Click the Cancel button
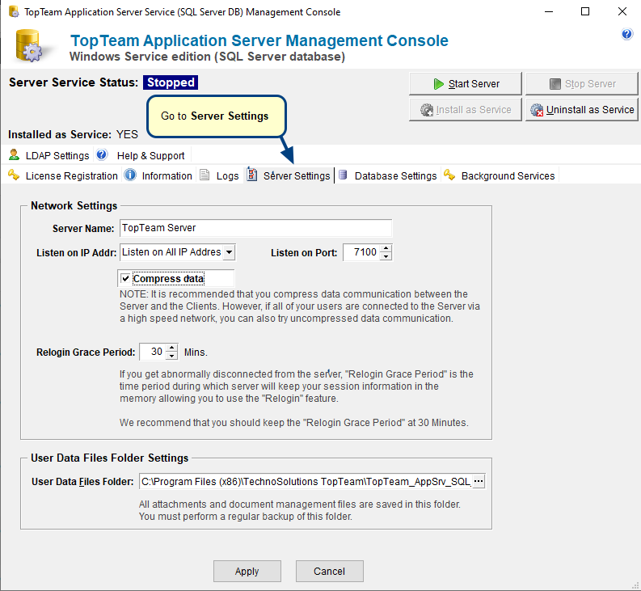The image size is (641, 591). pyautogui.click(x=330, y=571)
